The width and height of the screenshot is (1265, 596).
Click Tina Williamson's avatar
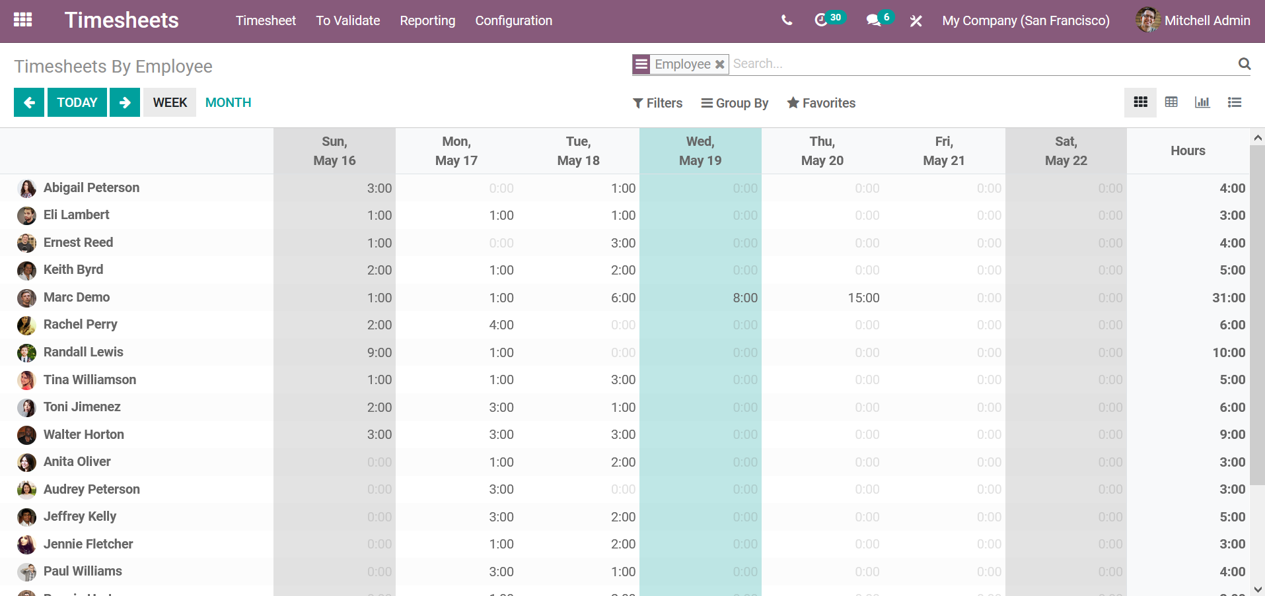click(26, 380)
